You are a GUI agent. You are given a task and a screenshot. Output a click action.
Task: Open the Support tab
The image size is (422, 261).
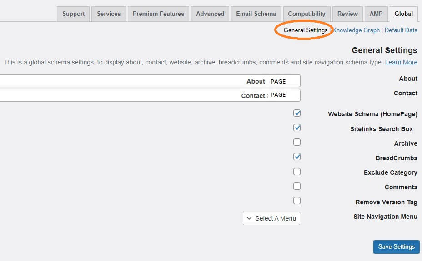74,14
